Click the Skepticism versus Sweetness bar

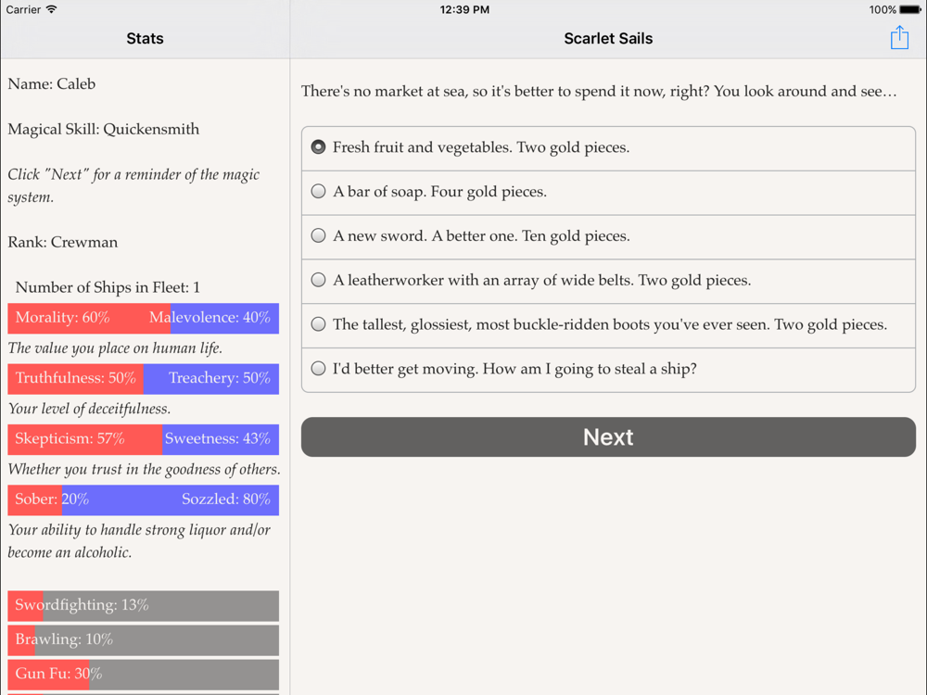point(143,439)
